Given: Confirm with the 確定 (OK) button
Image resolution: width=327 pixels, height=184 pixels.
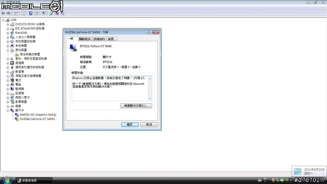Looking at the screenshot, I should click(x=130, y=125).
